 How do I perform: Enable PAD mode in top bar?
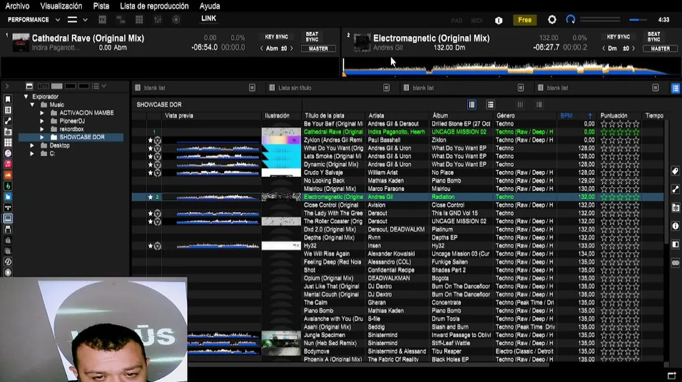click(457, 20)
